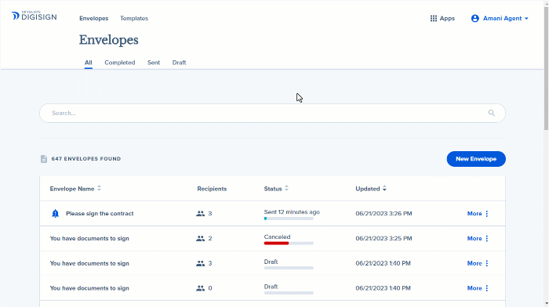Switch to the Draft tab
The image size is (549, 307).
pyautogui.click(x=179, y=63)
